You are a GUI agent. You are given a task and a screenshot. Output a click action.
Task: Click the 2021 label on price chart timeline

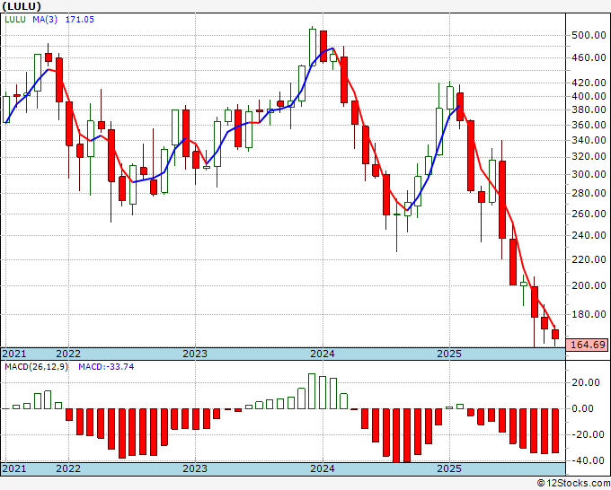click(14, 354)
